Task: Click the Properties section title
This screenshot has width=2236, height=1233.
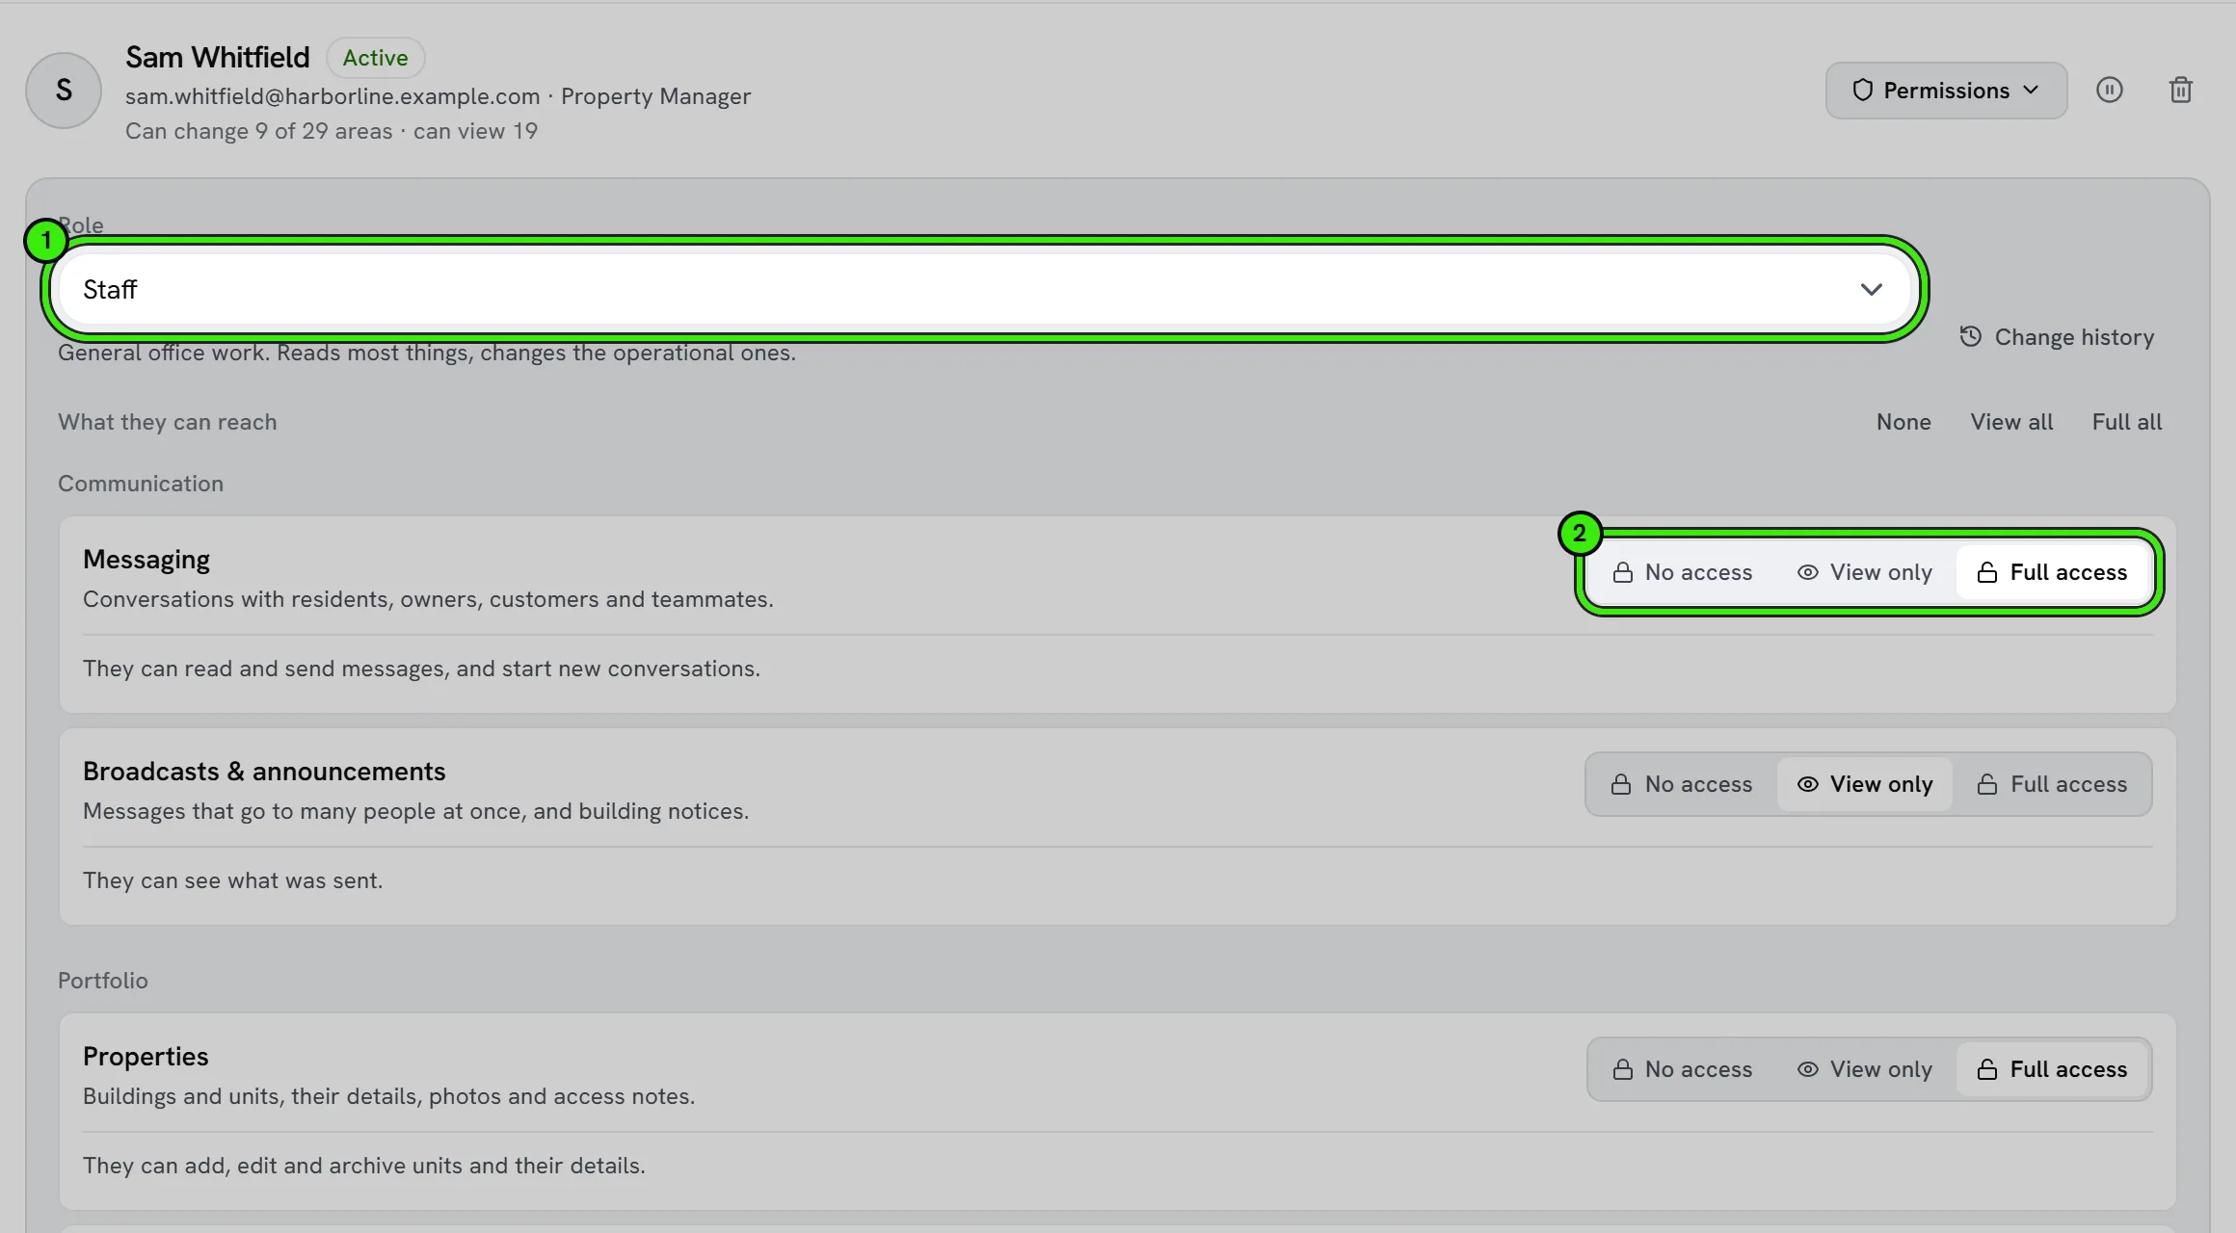Action: coord(146,1057)
